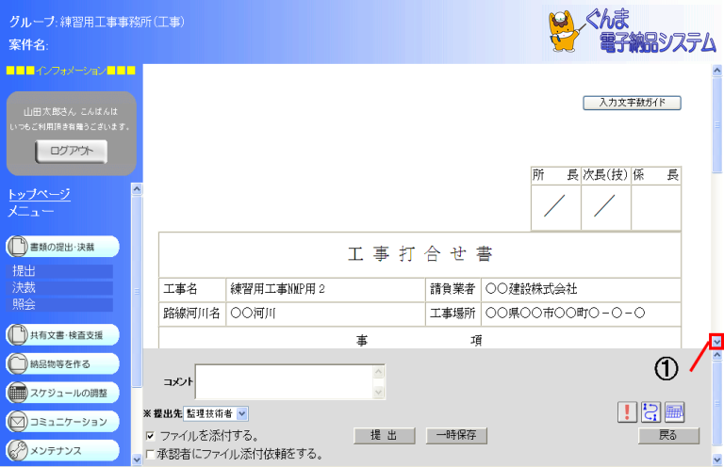Click the red exclamation mark icon button
Image resolution: width=724 pixels, height=467 pixels.
pos(627,411)
